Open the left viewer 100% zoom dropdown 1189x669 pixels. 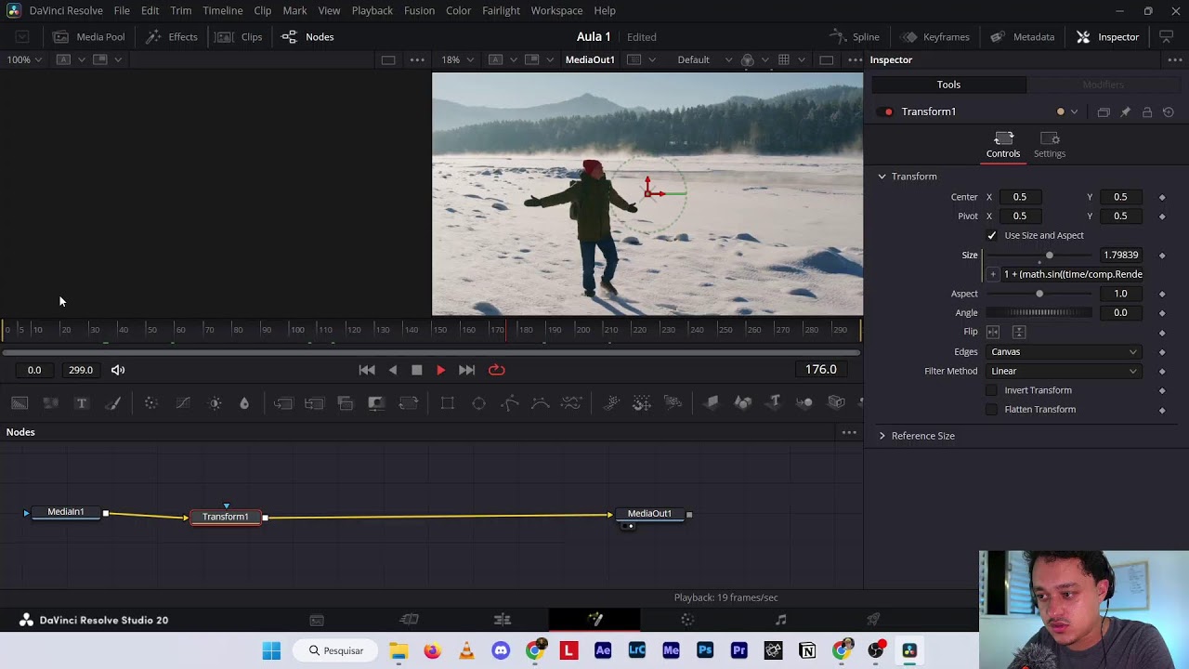pos(25,59)
